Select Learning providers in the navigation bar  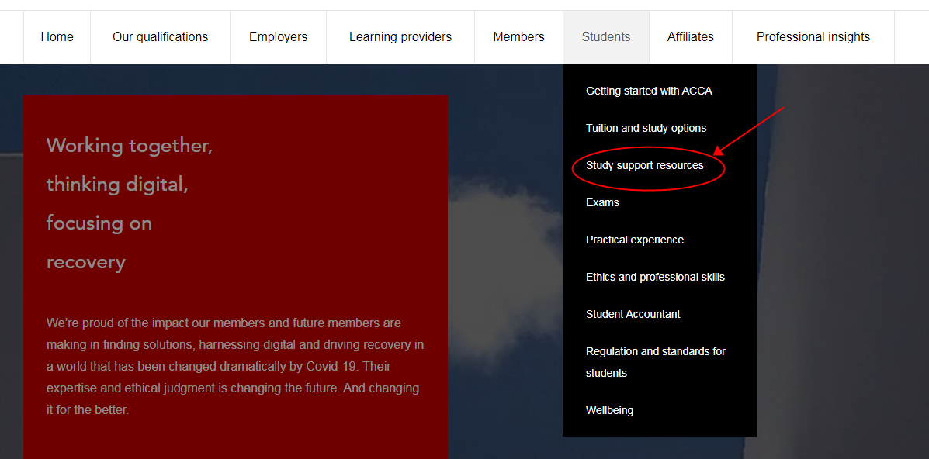[x=400, y=37]
